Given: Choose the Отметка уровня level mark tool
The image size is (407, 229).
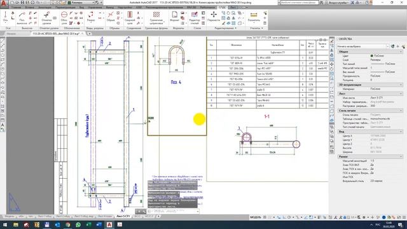Looking at the screenshot, I should tap(46, 18).
